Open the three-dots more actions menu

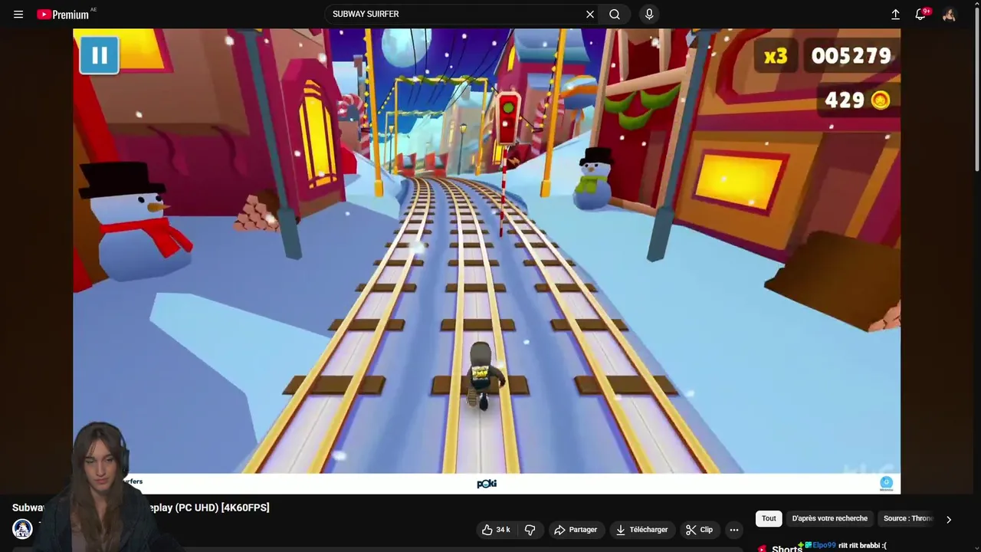pos(733,530)
